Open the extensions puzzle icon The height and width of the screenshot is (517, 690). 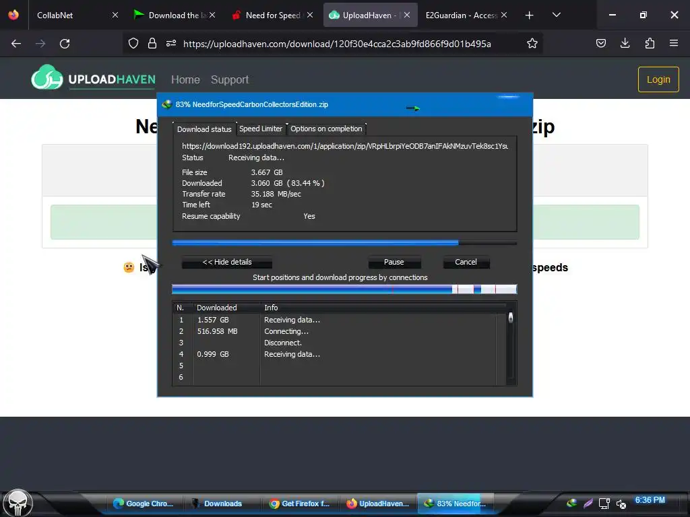click(x=650, y=43)
